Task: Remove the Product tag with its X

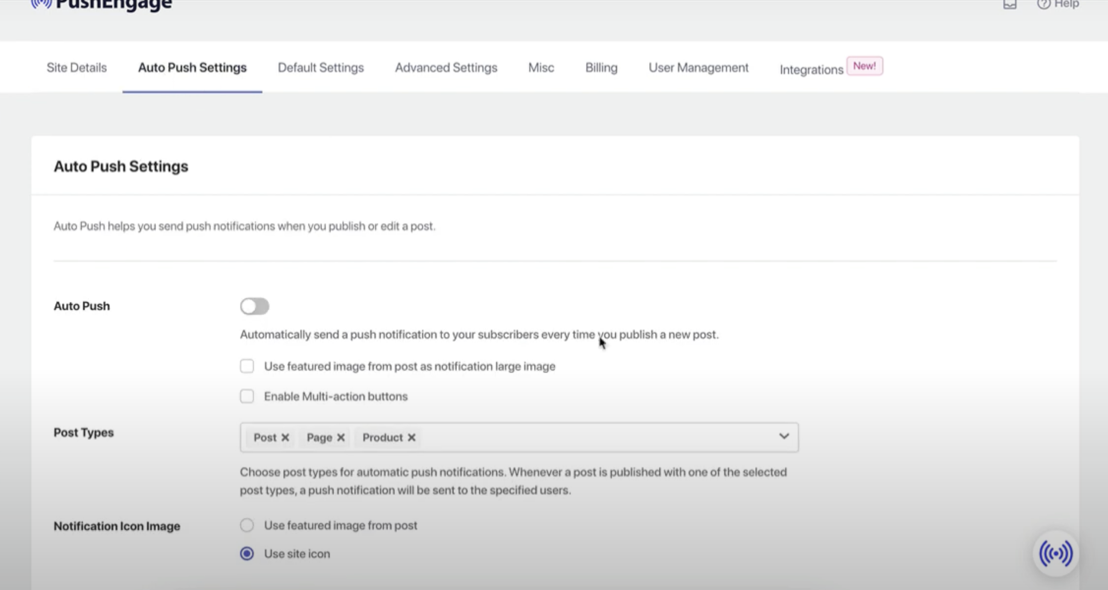Action: click(x=411, y=437)
